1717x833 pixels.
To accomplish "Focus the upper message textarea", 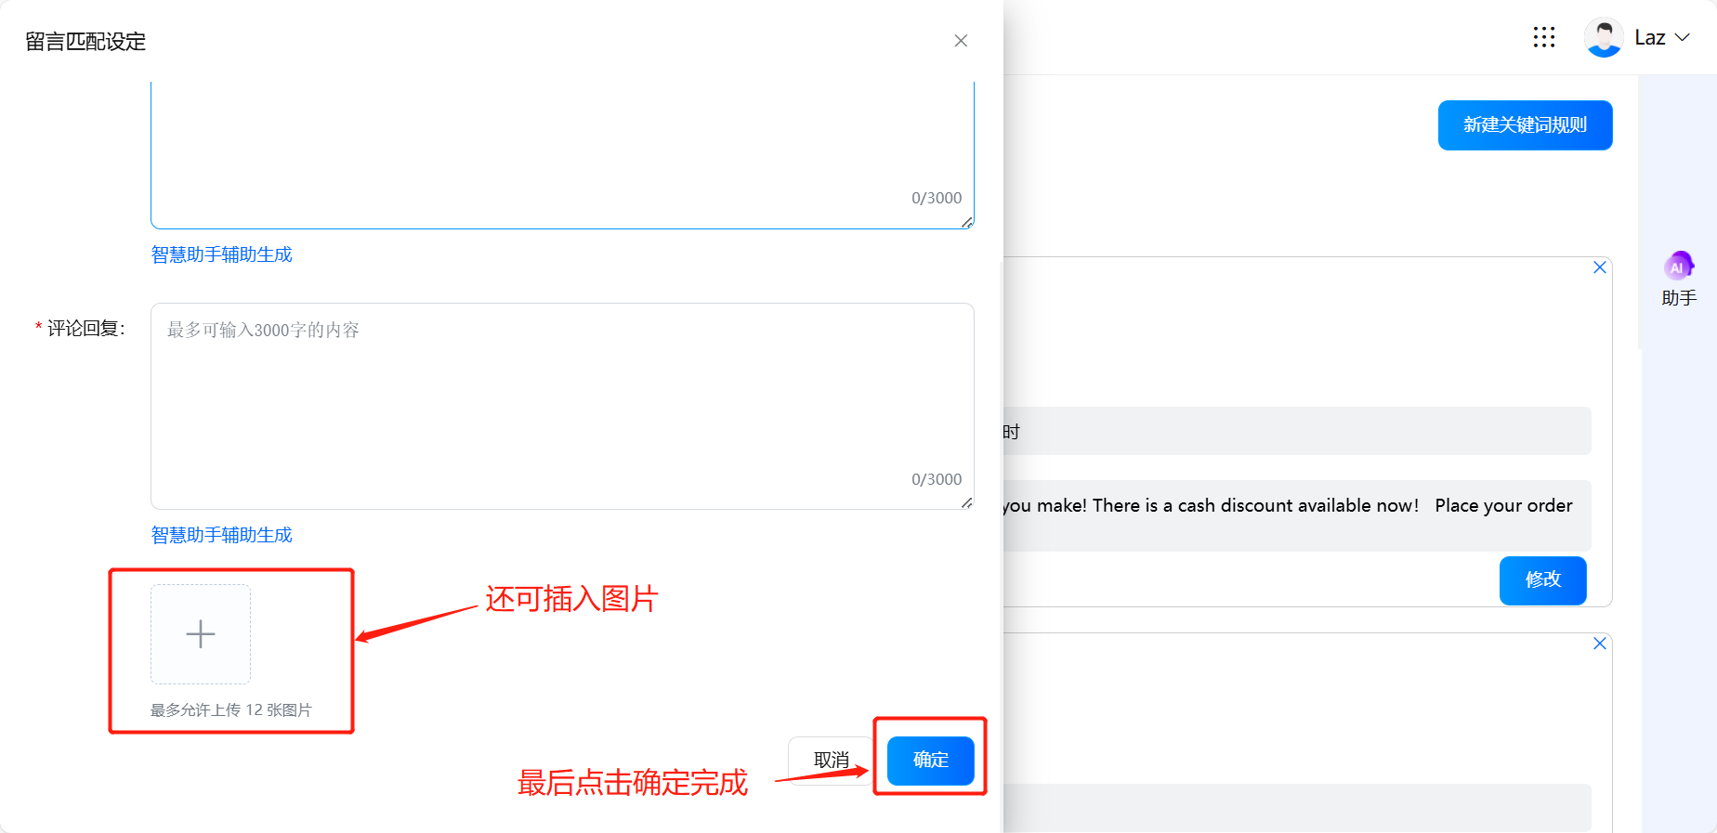I will tap(562, 149).
